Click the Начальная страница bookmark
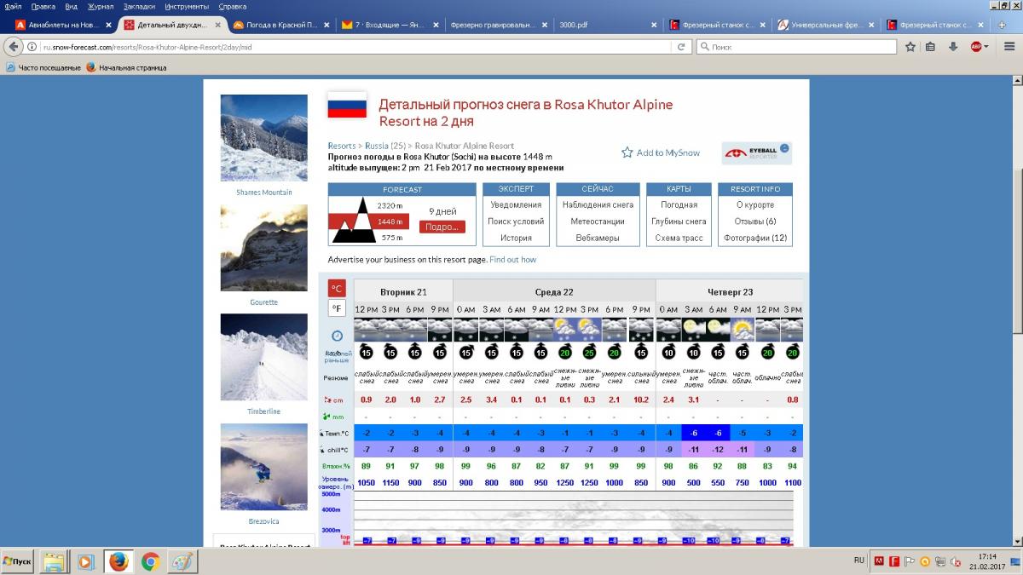This screenshot has height=575, width=1023. tap(126, 67)
